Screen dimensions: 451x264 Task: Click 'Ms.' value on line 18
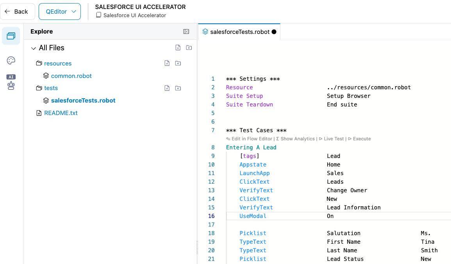tap(426, 233)
